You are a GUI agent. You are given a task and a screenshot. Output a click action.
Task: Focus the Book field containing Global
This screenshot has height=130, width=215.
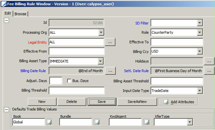pos(28,122)
